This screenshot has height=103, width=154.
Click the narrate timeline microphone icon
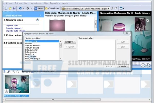[8, 72]
